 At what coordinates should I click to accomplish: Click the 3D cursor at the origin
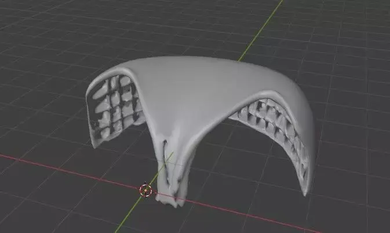(x=145, y=190)
